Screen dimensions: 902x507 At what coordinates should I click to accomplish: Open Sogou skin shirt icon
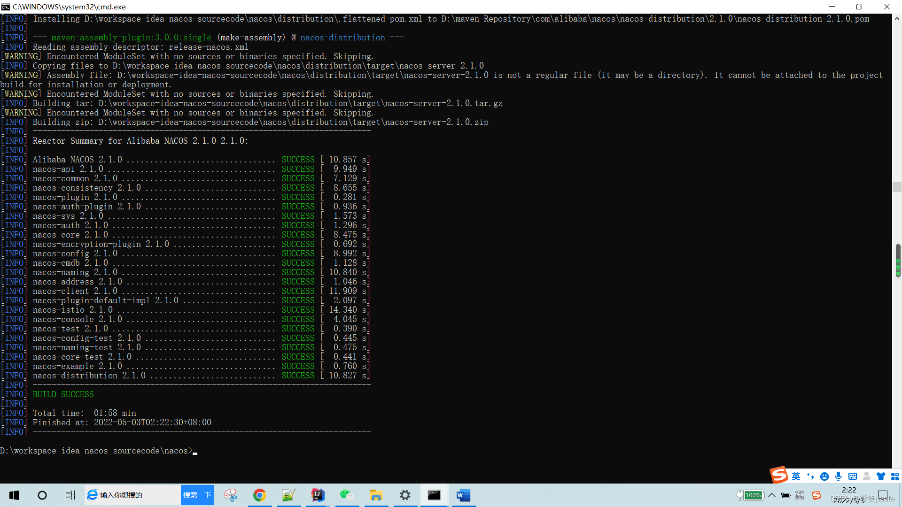pos(881,476)
